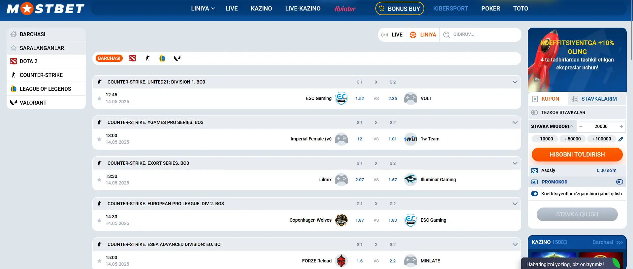This screenshot has height=269, width=633.
Task: Click the Kazino Barchasi arrows icon
Action: click(x=619, y=242)
